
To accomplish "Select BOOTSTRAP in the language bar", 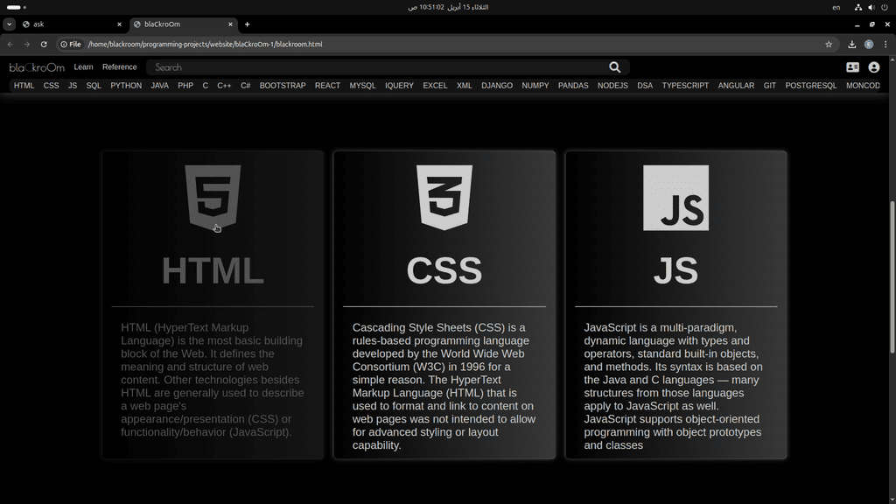I will coord(283,86).
